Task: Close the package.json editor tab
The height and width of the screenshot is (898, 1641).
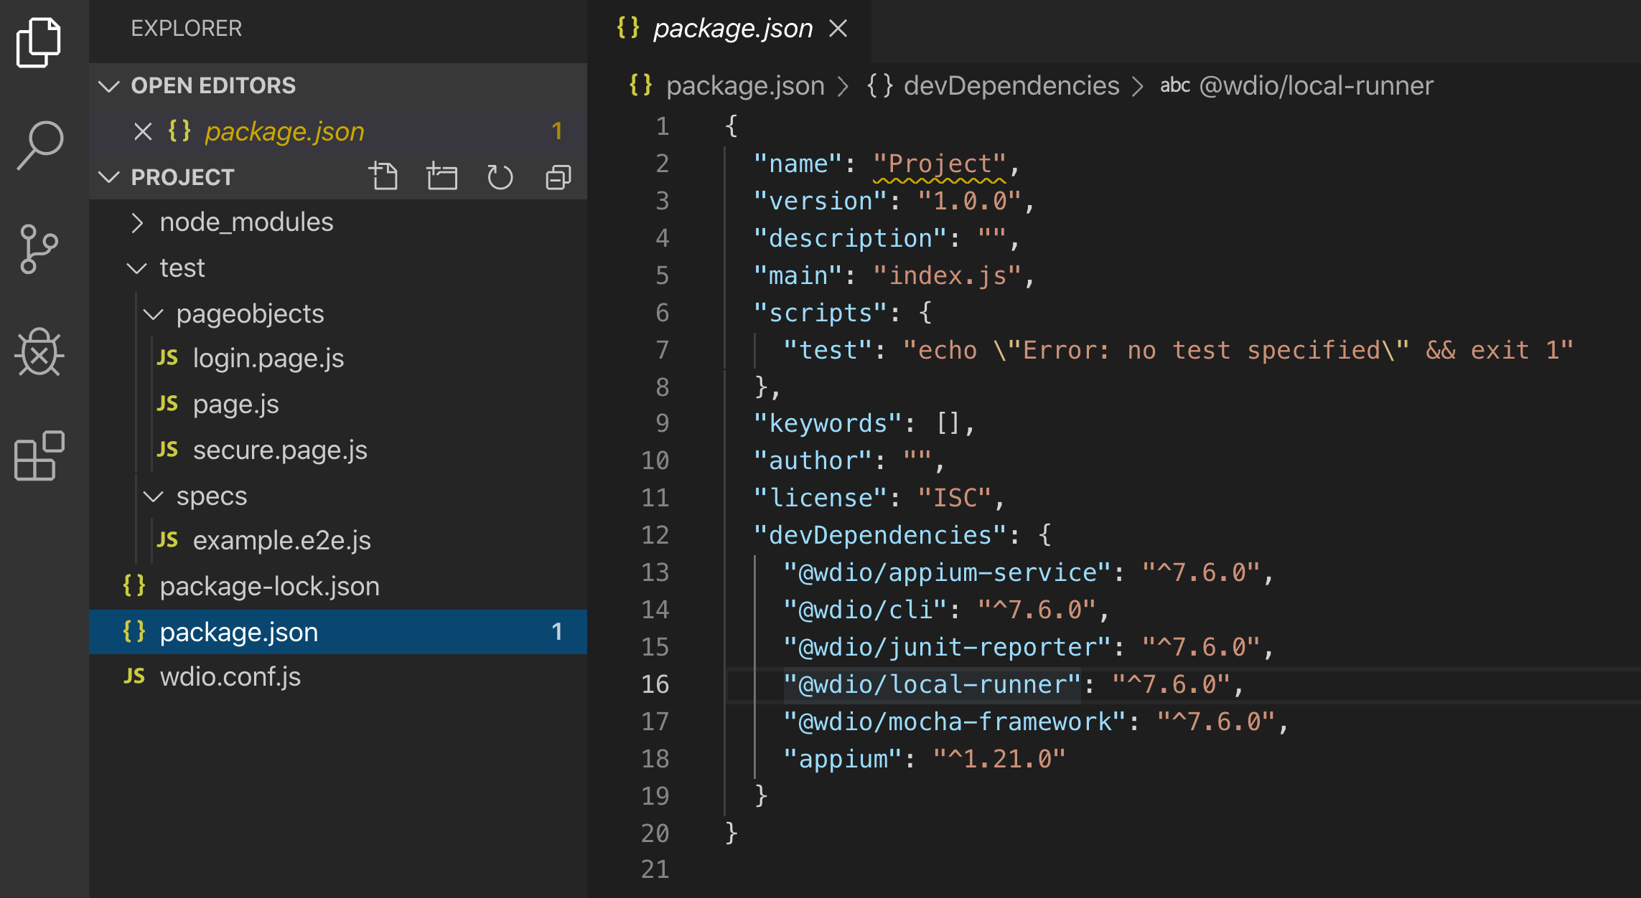Action: click(838, 29)
